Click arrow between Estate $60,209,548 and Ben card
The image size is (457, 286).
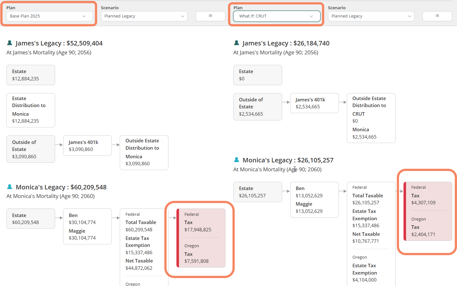59,218
